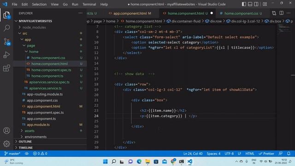Open the Edit menu
This screenshot has height=166, width=295.
pos(24,4)
